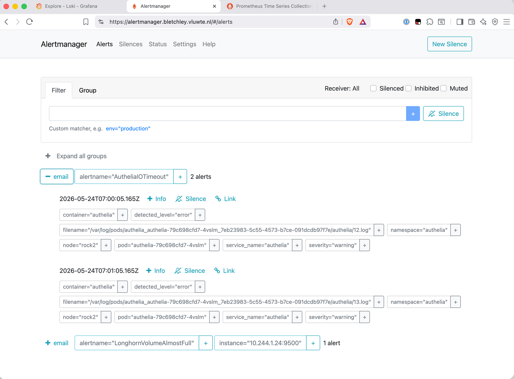The image size is (514, 379).
Task: Go to the Alerts page in navbar
Action: pyautogui.click(x=105, y=44)
